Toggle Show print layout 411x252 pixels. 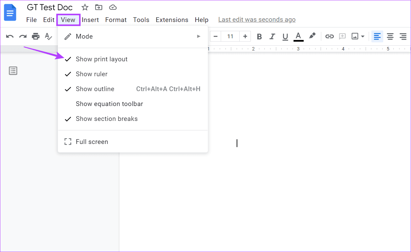pos(133,59)
